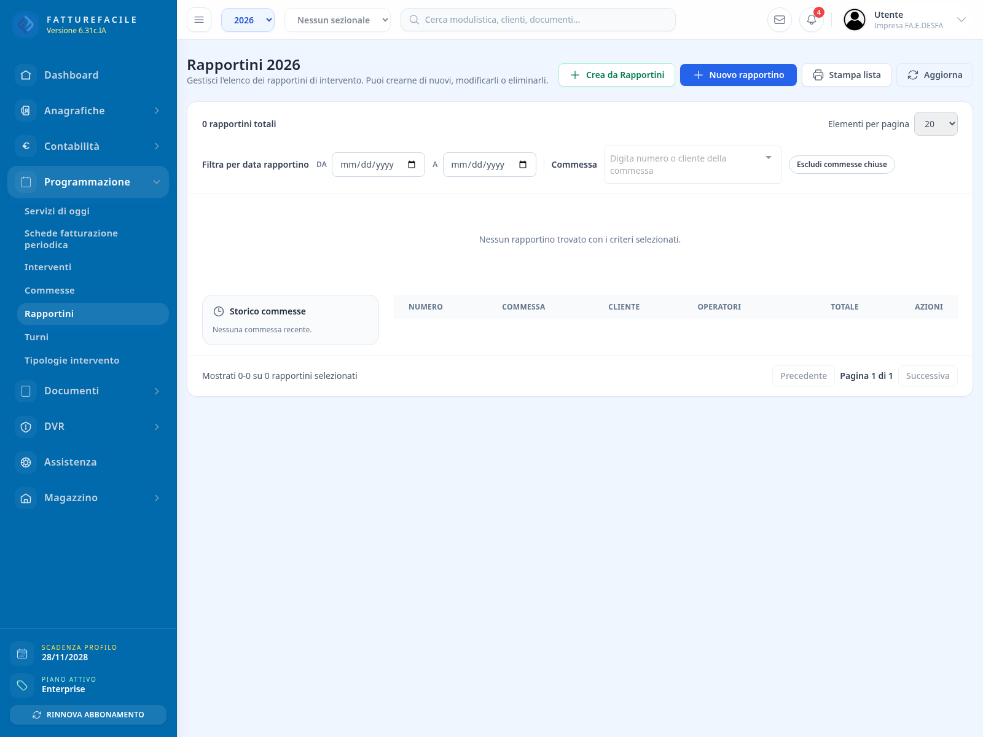The width and height of the screenshot is (983, 737).
Task: Click Crea da Rapportini button
Action: click(x=617, y=75)
